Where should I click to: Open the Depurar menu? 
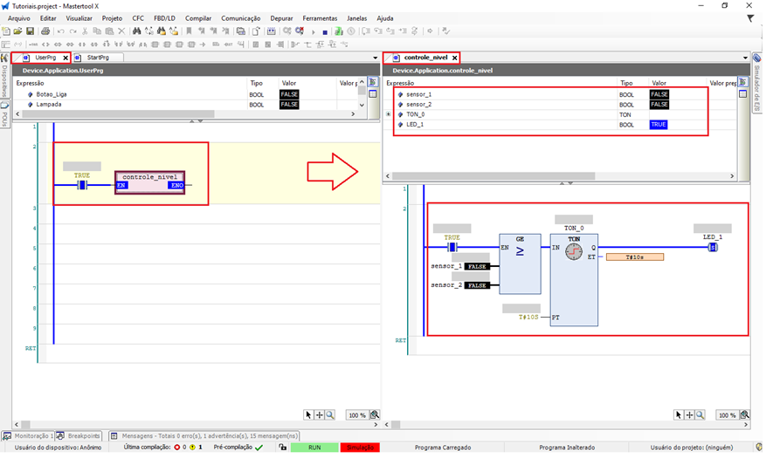(281, 17)
